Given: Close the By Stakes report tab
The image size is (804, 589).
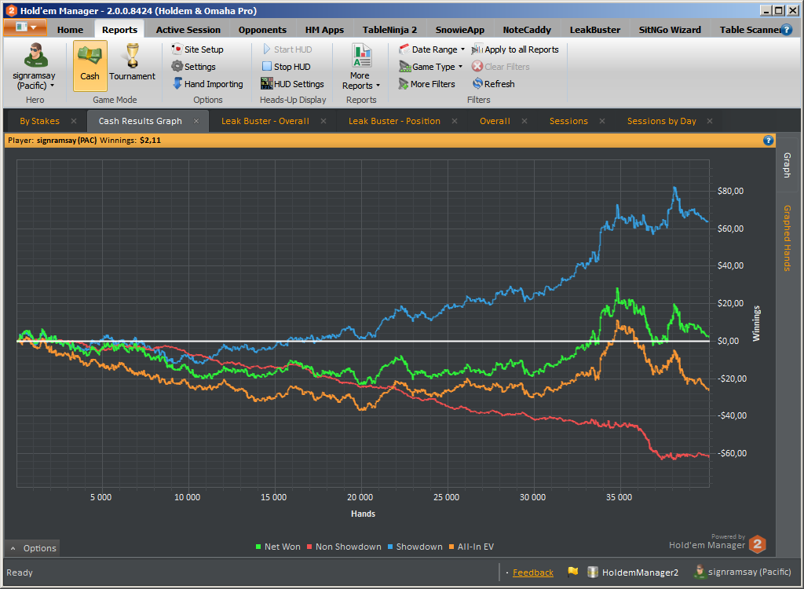Looking at the screenshot, I should [x=74, y=121].
